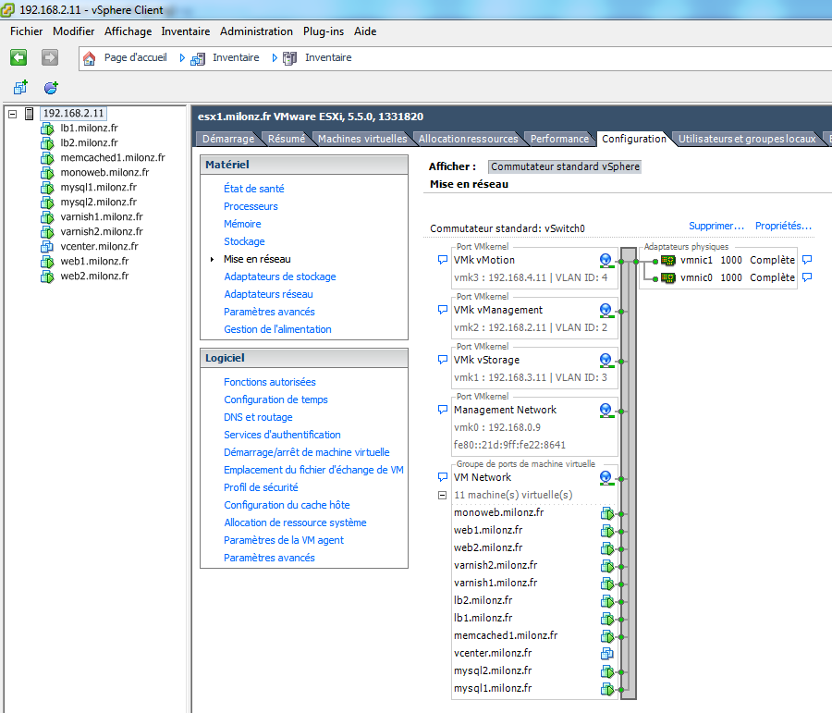Click the network globe icon of VM Network
Image resolution: width=832 pixels, height=713 pixels.
[606, 478]
